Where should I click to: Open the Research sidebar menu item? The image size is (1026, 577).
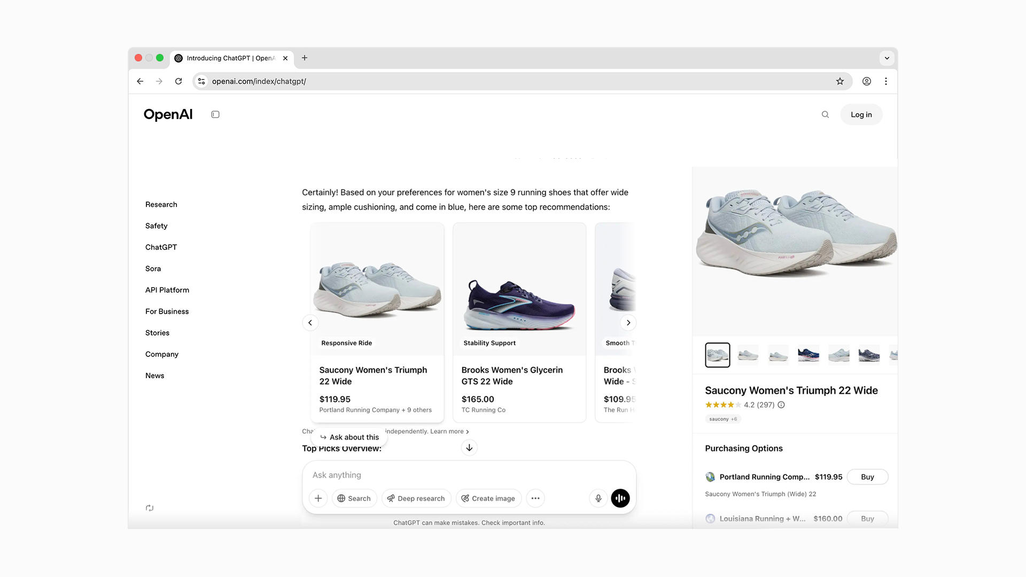point(161,205)
